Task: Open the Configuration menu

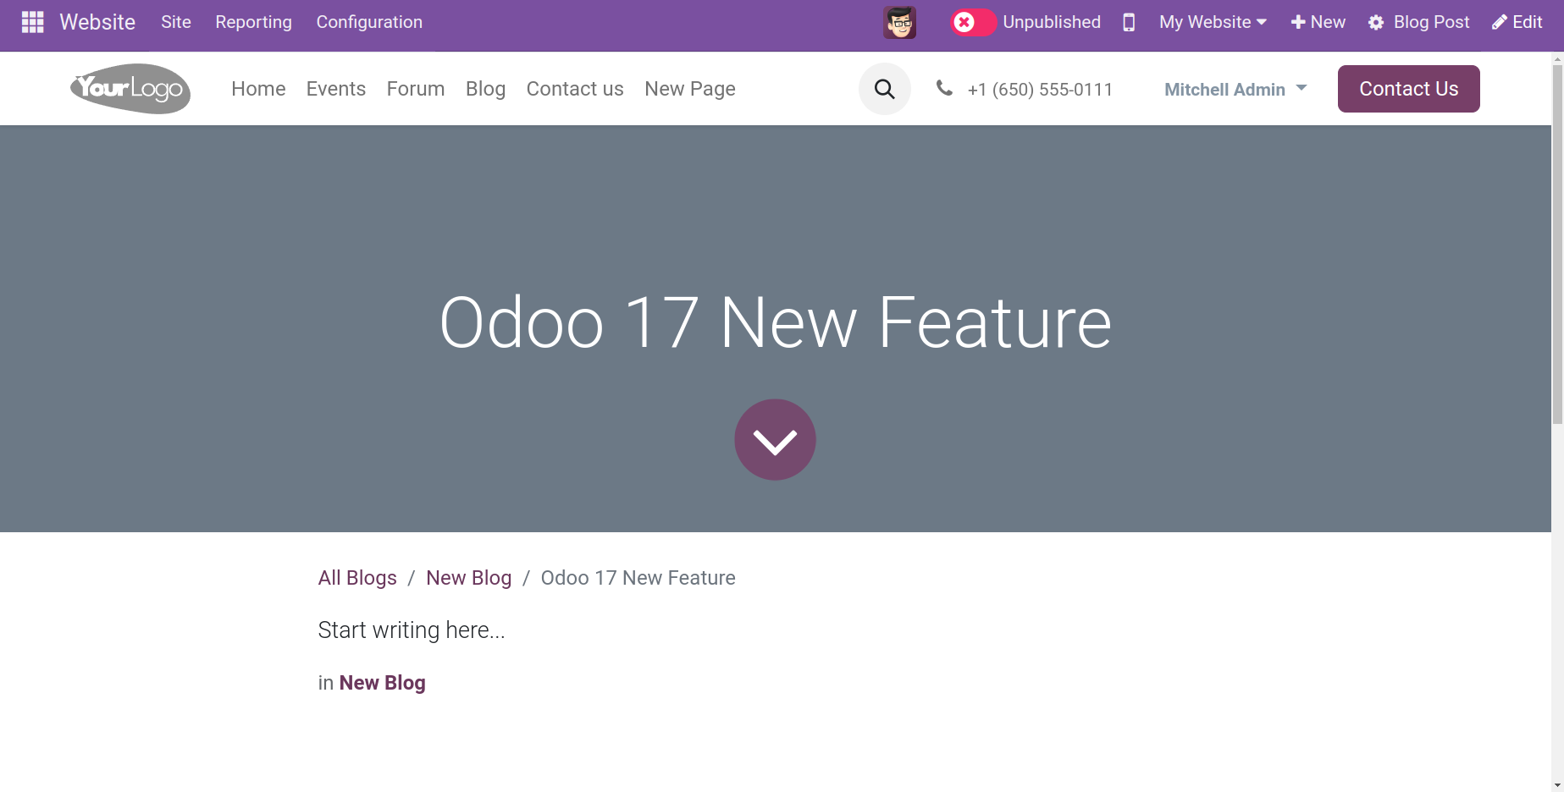Action: coord(369,22)
